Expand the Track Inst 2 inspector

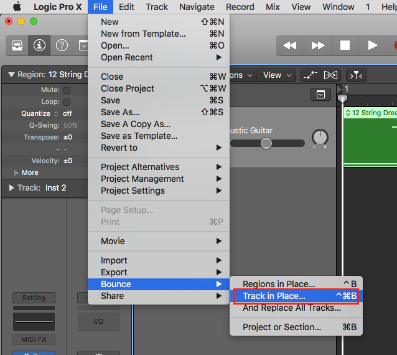11,187
